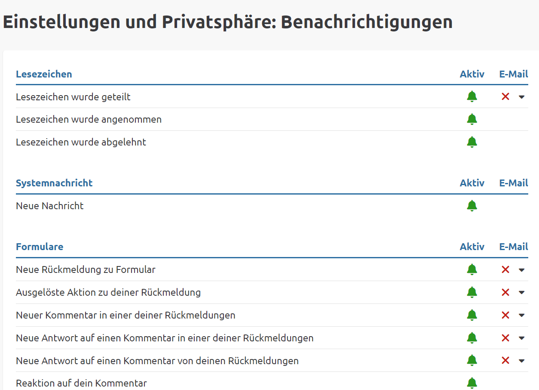Click bell icon for 'Neue Nachricht'
Screen dimensions: 539x390
[472, 206]
